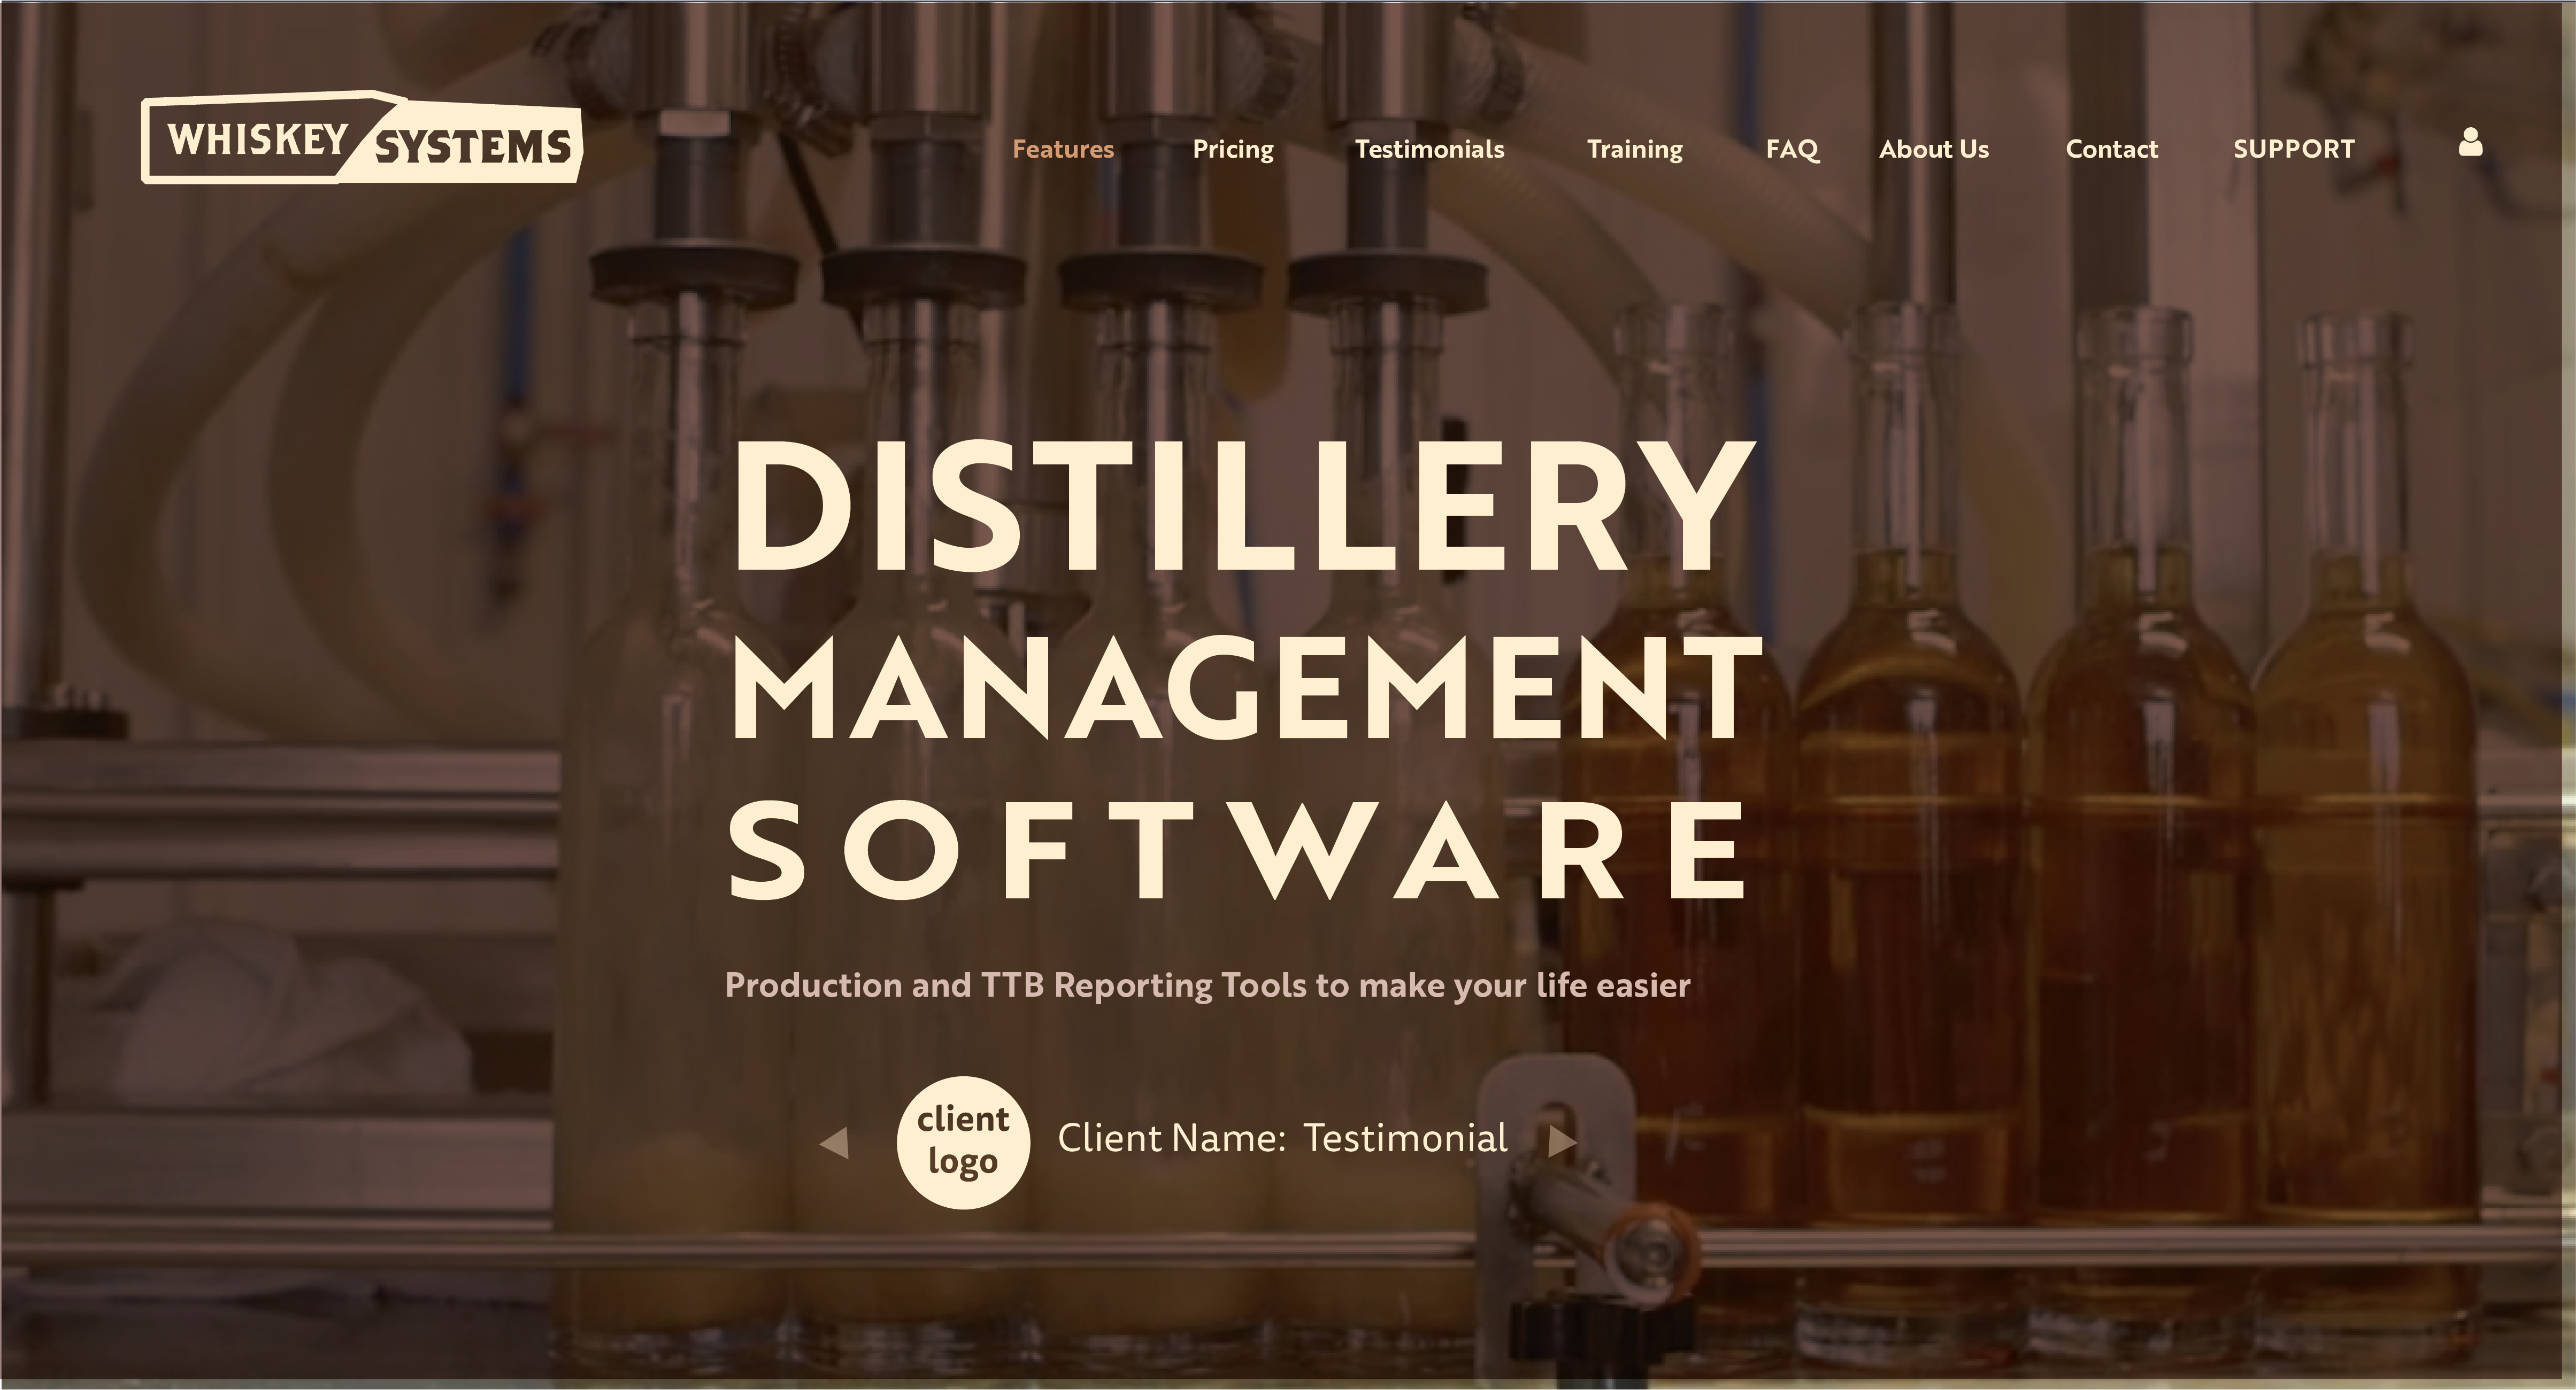Go to the Pricing page
This screenshot has width=2576, height=1390.
click(x=1232, y=149)
